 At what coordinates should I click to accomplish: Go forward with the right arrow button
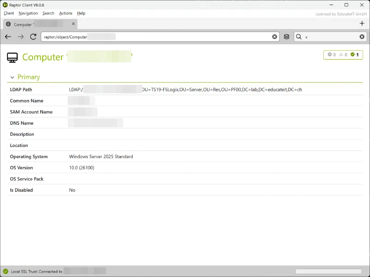[x=20, y=37]
